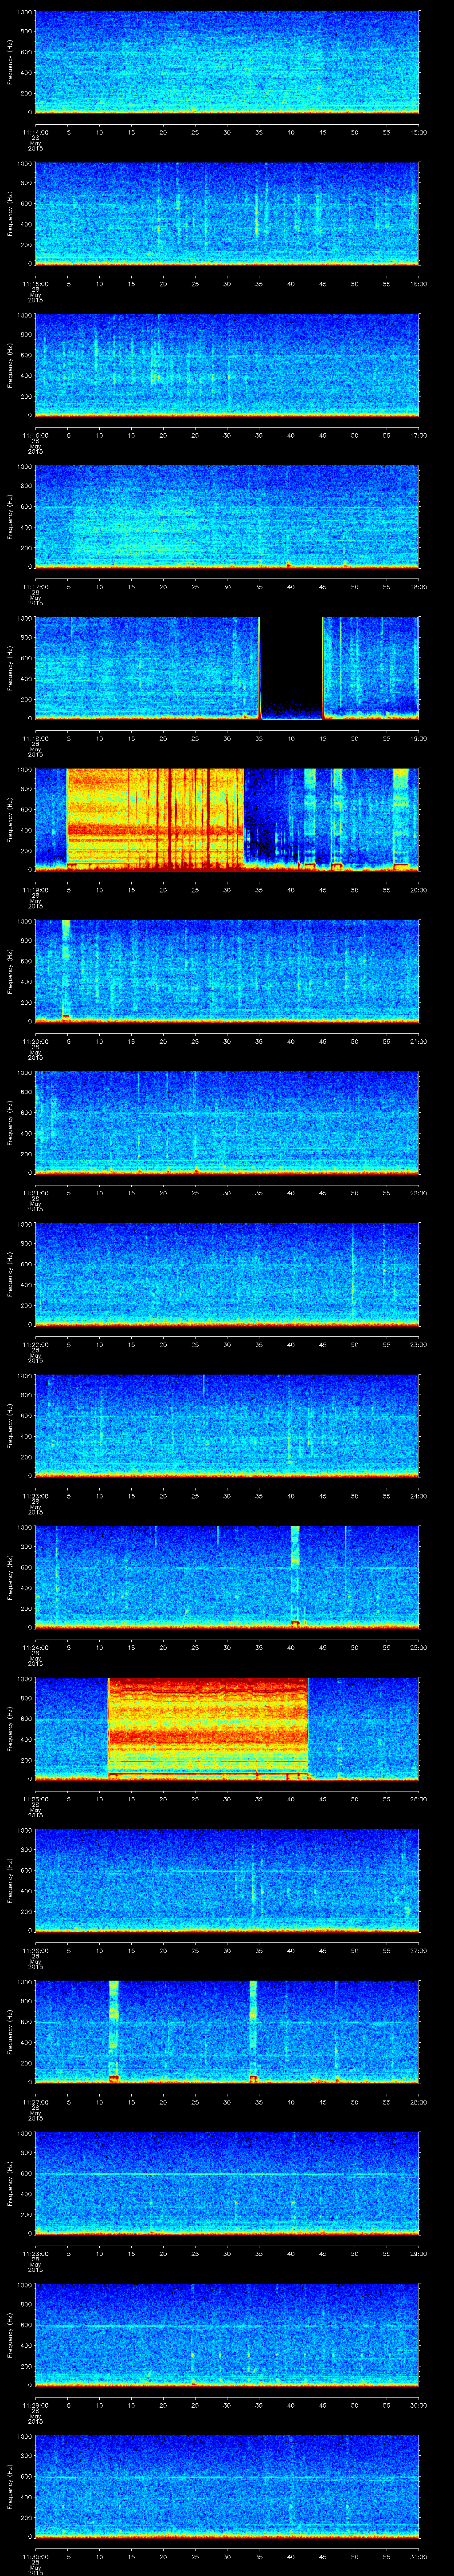This screenshot has width=454, height=2576.
Task: Click the '11:16:00' start time label
Action: click(35, 435)
